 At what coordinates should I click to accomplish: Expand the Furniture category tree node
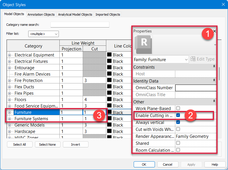[x=10, y=112]
